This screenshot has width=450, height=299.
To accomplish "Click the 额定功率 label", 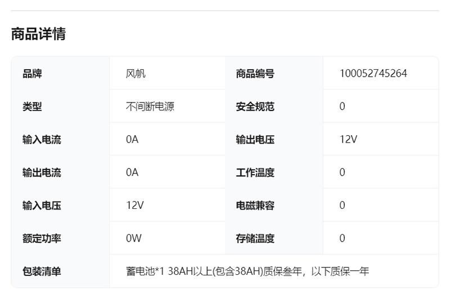I will pos(42,238).
